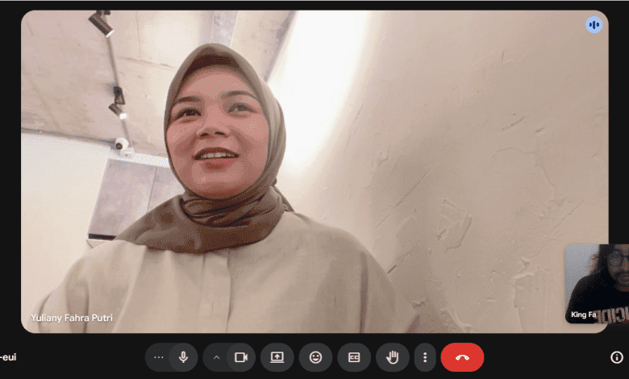The height and width of the screenshot is (379, 629).
Task: Turn off the camera
Action: (240, 357)
